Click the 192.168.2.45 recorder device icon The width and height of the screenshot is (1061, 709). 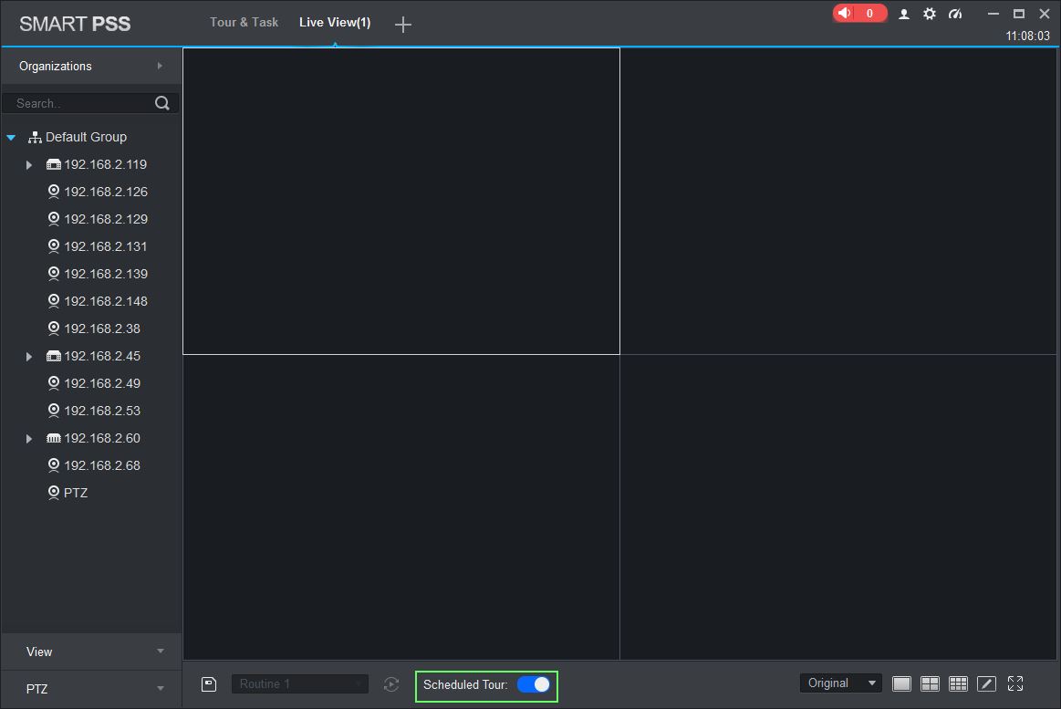point(54,356)
